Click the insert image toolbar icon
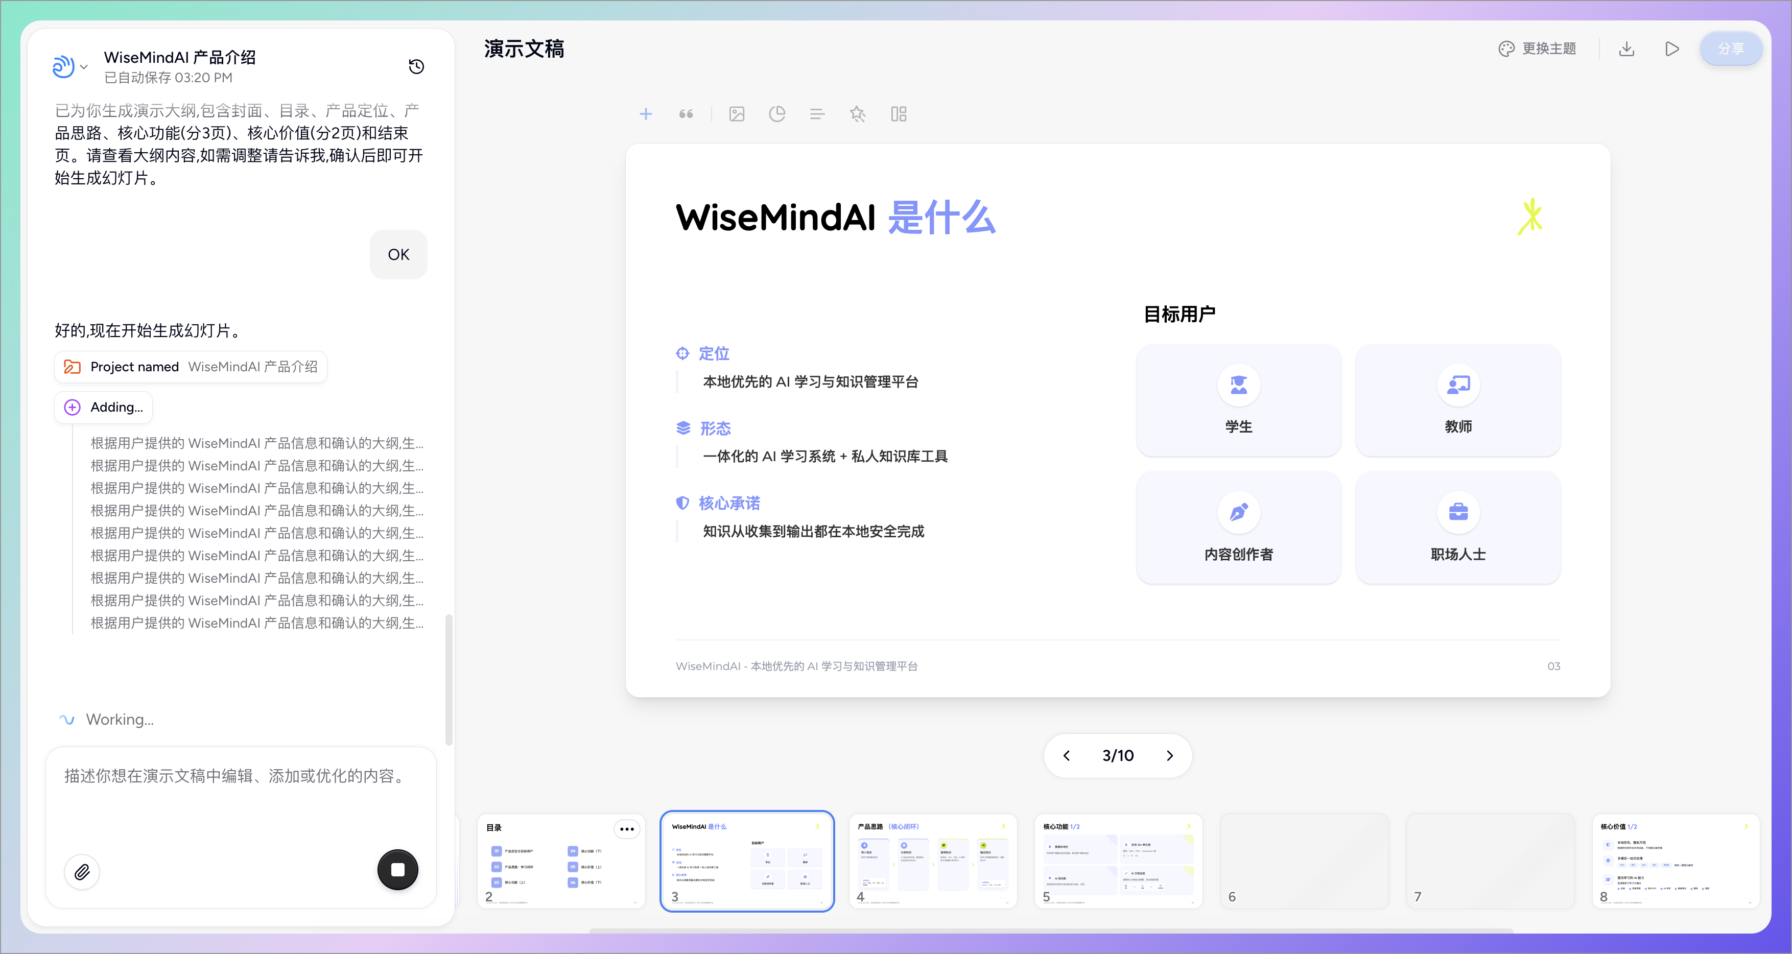The image size is (1792, 954). click(x=737, y=114)
